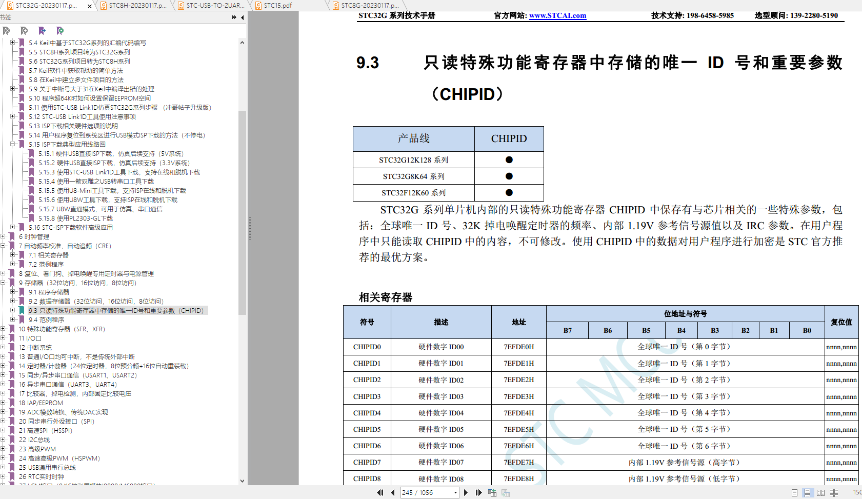Open bookmark 25 USB通用串行总线
The height and width of the screenshot is (499, 862).
tap(47, 467)
